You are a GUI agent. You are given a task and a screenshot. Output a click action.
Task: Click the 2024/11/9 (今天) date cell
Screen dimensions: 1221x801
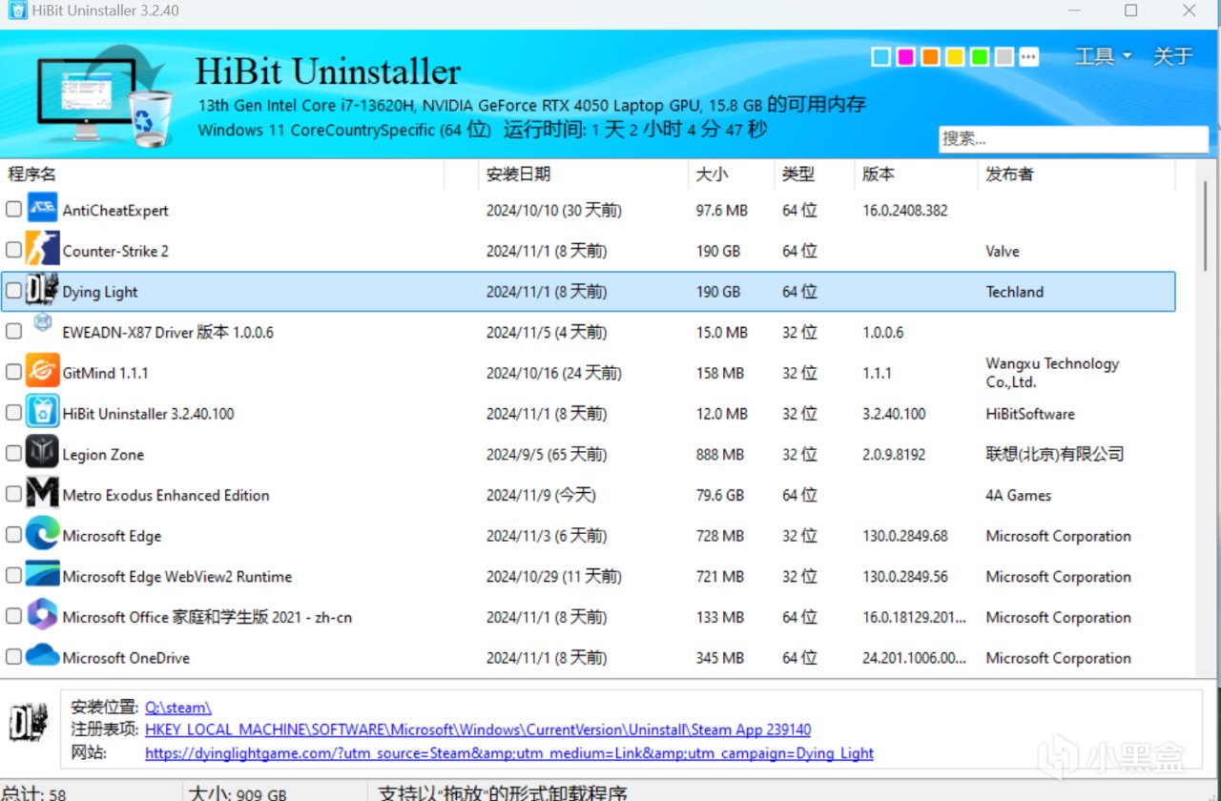click(x=542, y=495)
